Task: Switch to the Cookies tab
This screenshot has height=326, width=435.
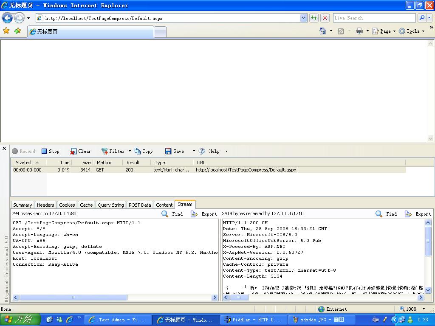Action: click(67, 205)
